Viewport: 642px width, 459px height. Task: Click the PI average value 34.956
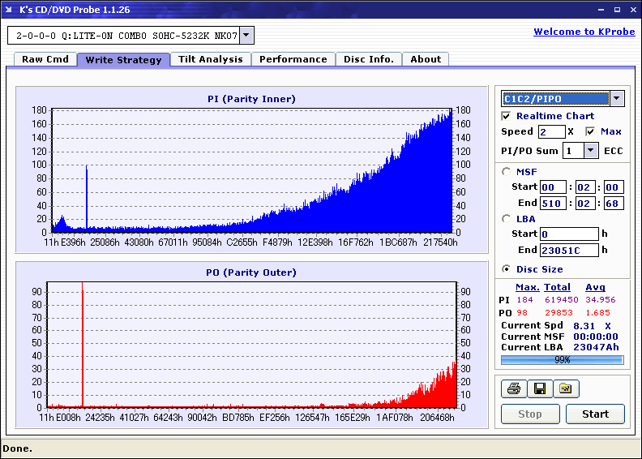point(600,300)
